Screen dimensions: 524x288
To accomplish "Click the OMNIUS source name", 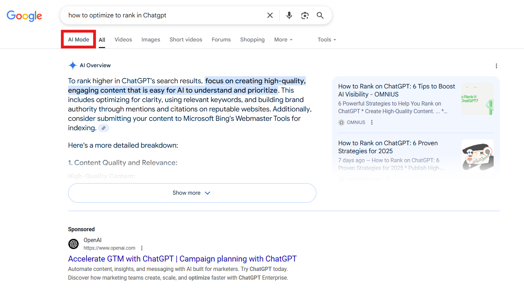I will click(x=356, y=122).
